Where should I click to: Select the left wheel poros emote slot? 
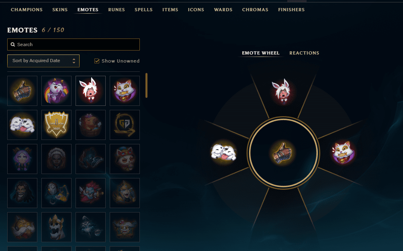click(x=224, y=152)
